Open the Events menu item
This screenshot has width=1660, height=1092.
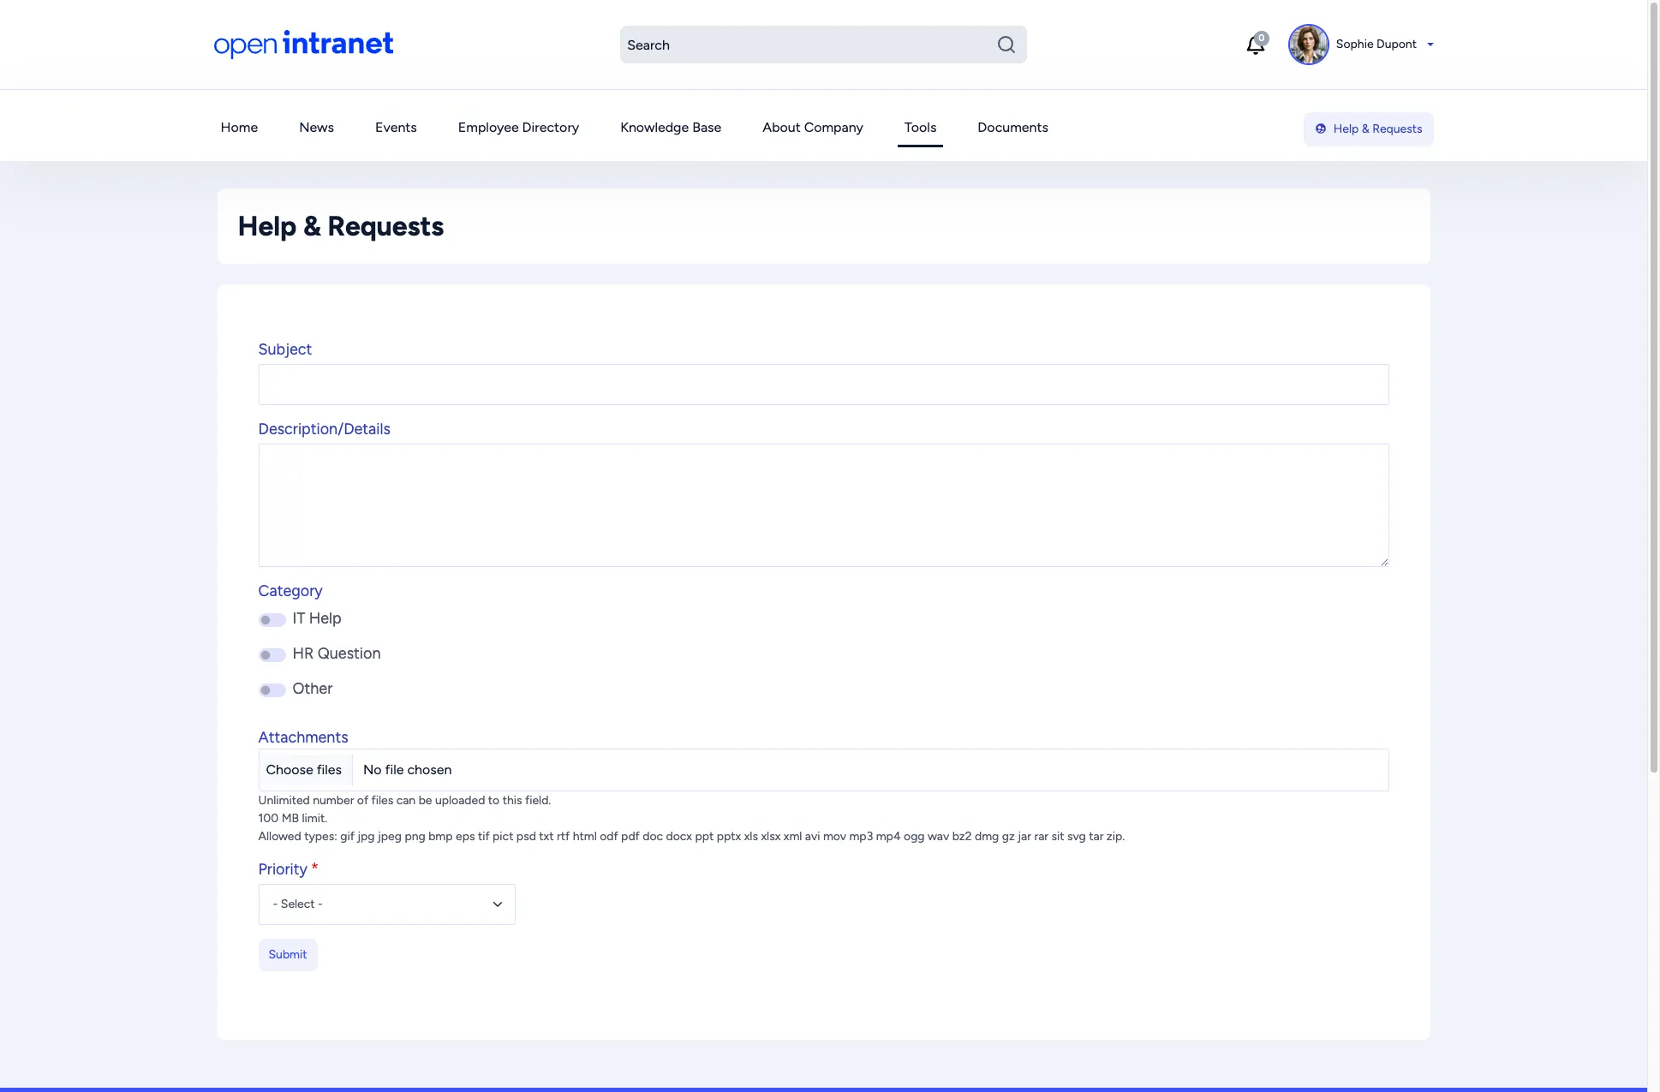[396, 128]
